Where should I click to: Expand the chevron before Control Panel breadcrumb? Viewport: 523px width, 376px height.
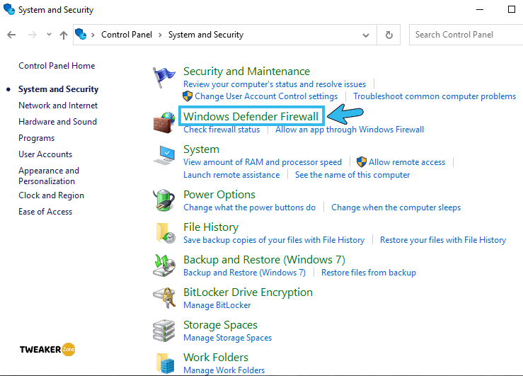[93, 35]
